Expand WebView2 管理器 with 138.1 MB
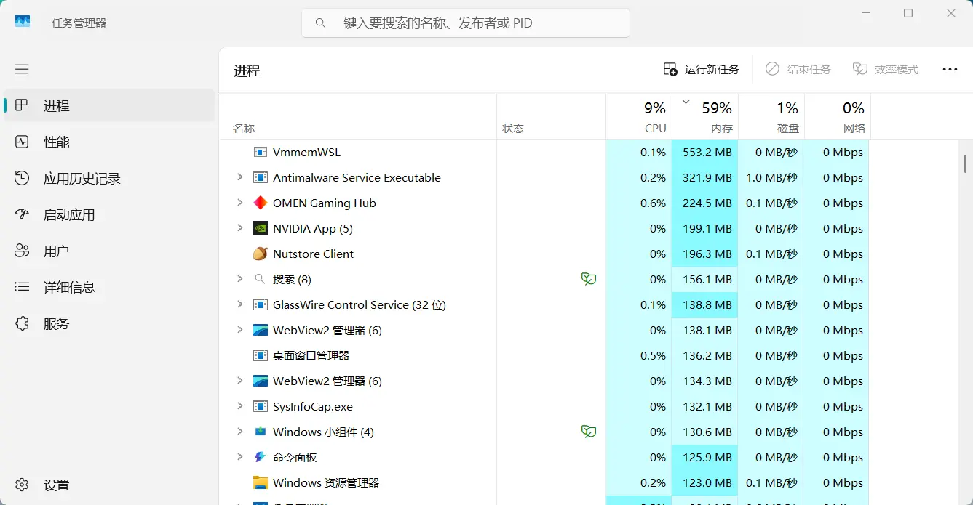The height and width of the screenshot is (505, 973). [239, 330]
